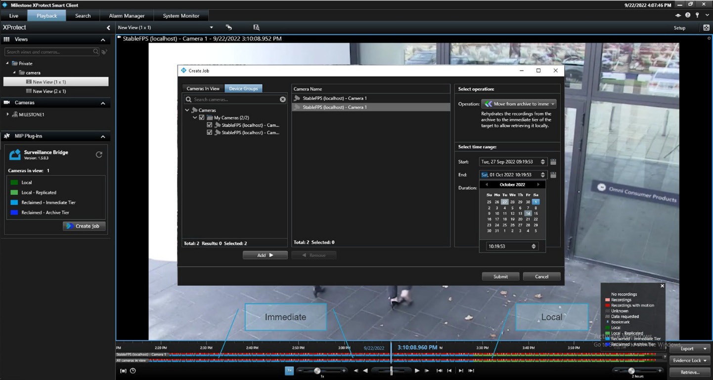Open the Operation dropdown
Image resolution: width=713 pixels, height=380 pixels.
coord(519,104)
